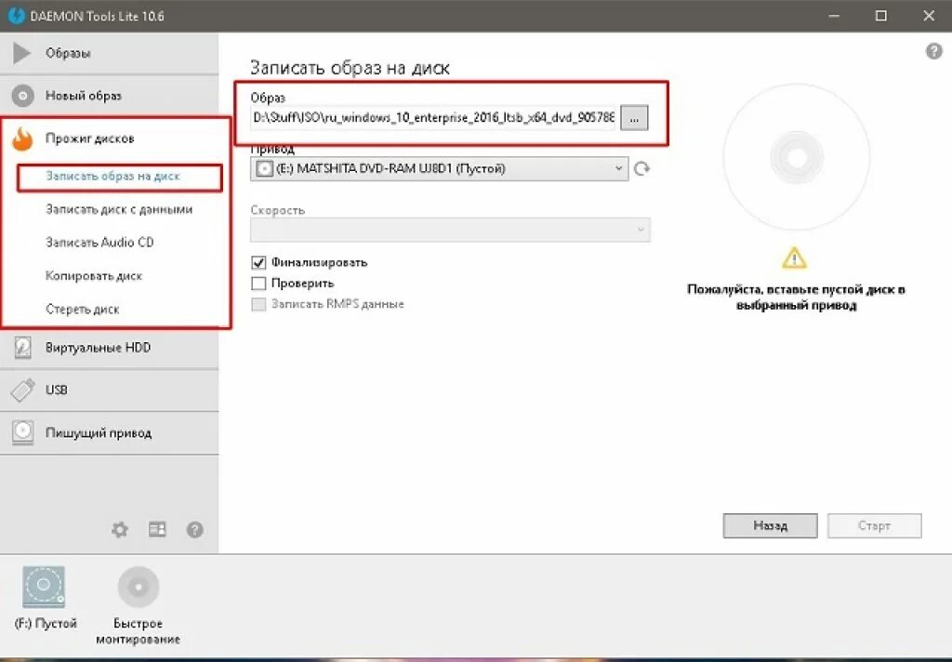952x662 pixels.
Task: Click the Быстрое монтирование disc icon
Action: [139, 587]
